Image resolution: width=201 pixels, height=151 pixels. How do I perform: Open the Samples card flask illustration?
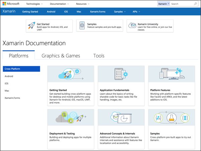click(172, 117)
